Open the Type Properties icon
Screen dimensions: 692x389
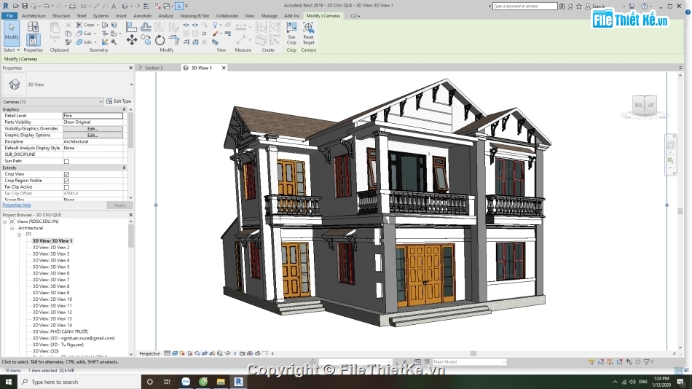click(x=33, y=27)
